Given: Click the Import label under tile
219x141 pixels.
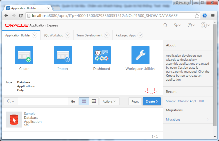Looking at the screenshot, I should pos(63,69).
